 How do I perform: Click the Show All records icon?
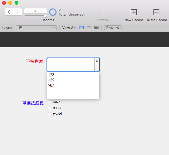point(103,12)
